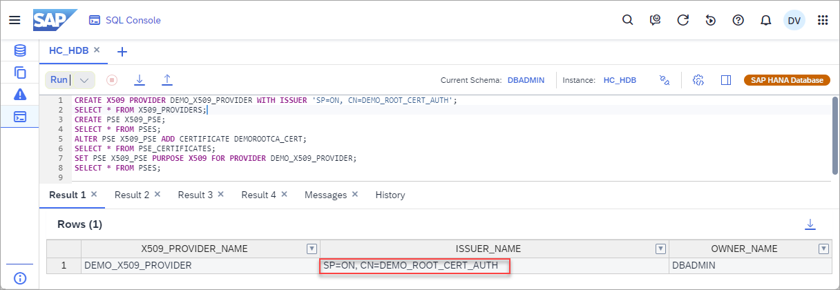Open the hamburger navigation menu
The height and width of the screenshot is (290, 840).
14,20
